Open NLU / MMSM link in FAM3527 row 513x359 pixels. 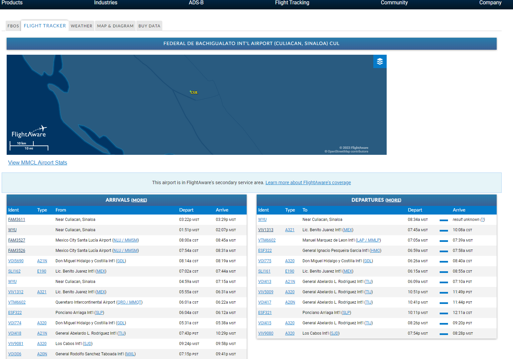[x=125, y=240]
